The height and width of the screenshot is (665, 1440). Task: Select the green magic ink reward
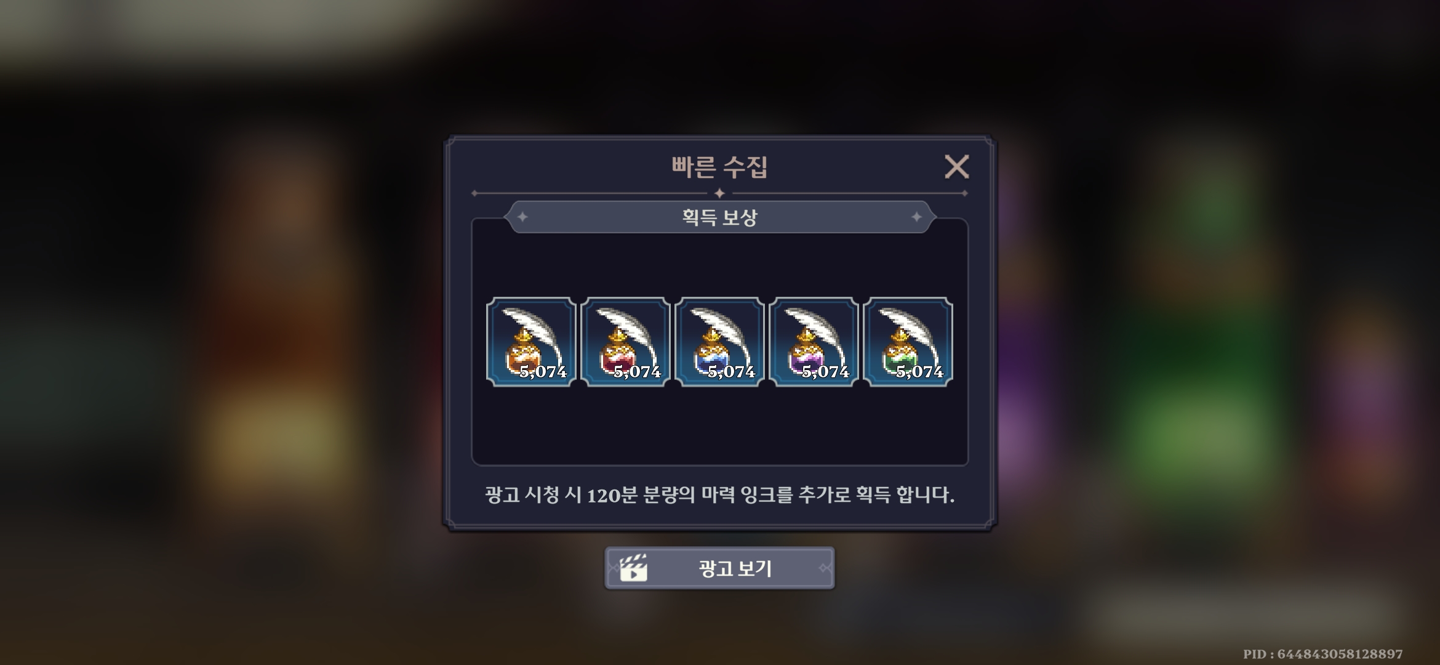(908, 342)
